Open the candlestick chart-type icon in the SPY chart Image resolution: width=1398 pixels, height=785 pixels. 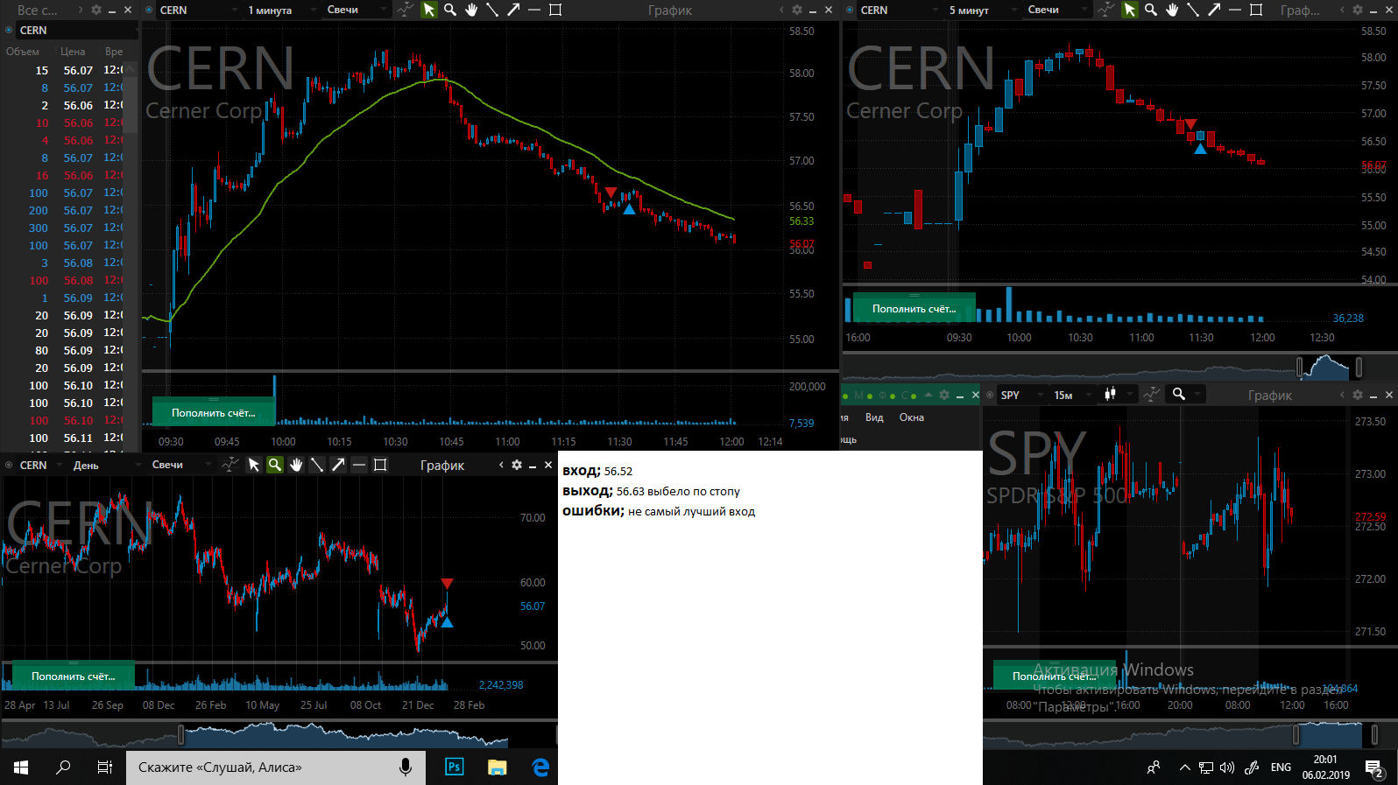click(x=1110, y=395)
